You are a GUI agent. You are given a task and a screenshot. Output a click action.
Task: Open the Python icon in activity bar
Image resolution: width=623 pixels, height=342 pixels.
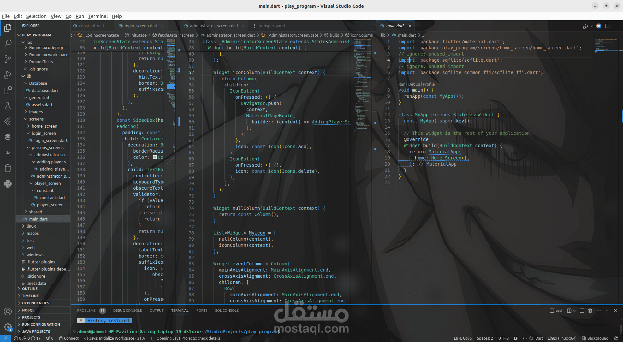(x=8, y=184)
